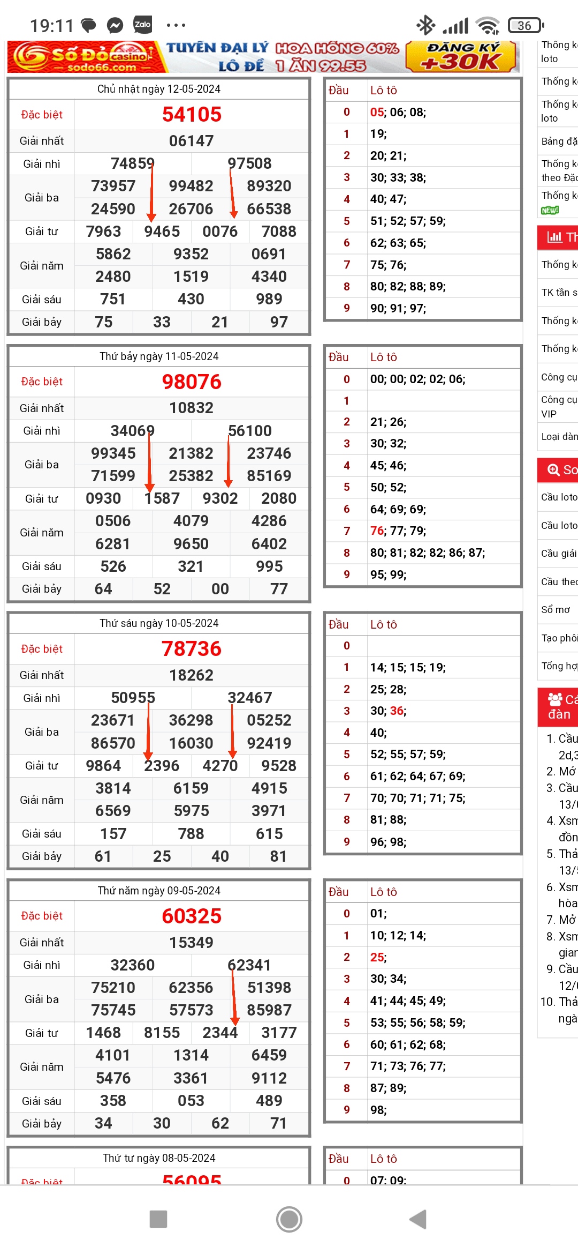Image resolution: width=578 pixels, height=1254 pixels.
Task: Tap the battery 36 indicator
Action: (526, 25)
